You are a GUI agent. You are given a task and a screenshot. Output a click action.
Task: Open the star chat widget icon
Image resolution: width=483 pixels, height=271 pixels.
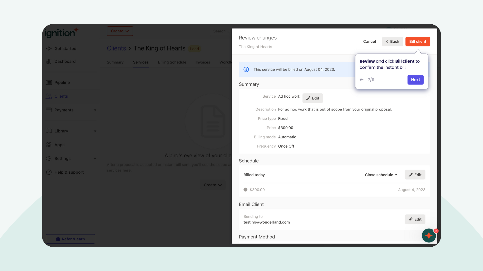pyautogui.click(x=429, y=236)
